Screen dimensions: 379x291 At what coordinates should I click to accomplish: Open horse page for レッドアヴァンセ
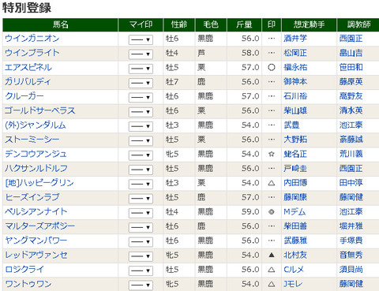(36, 256)
